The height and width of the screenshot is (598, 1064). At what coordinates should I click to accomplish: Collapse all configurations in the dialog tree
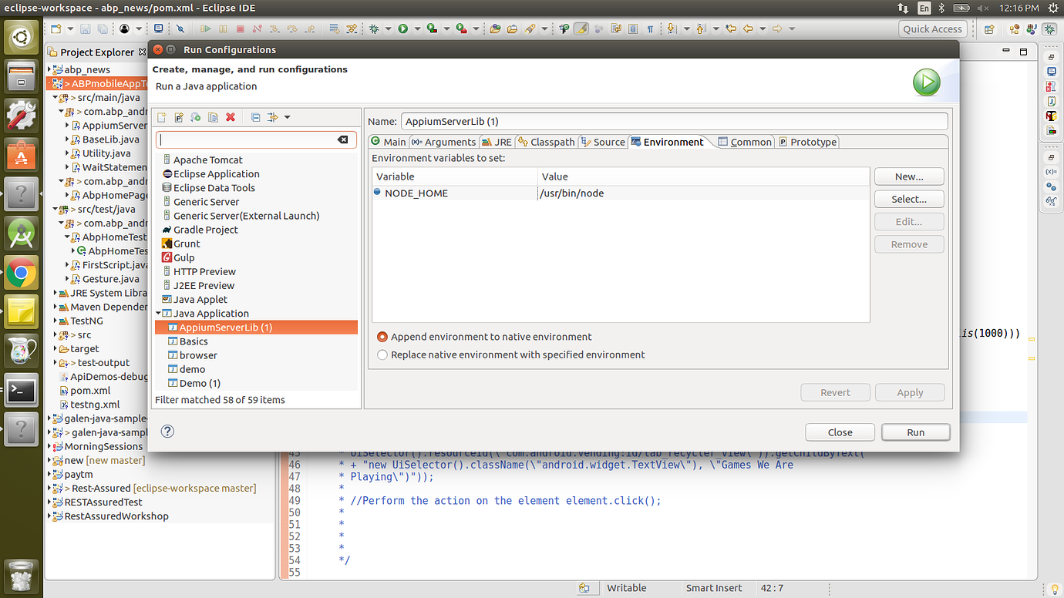(x=255, y=117)
